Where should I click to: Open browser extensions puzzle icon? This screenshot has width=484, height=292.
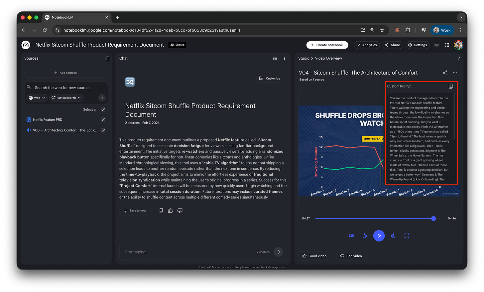[408, 30]
